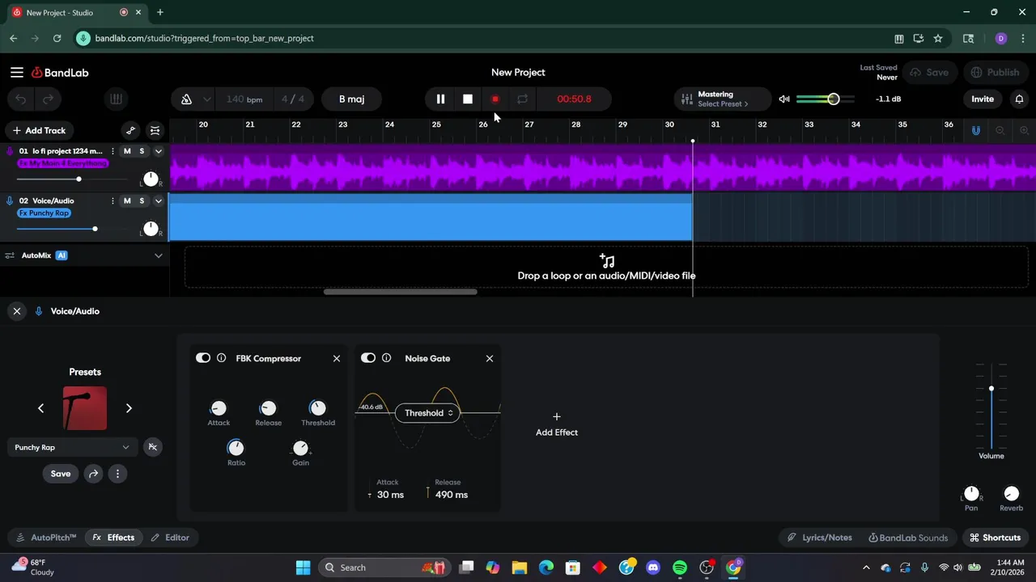Edit the 140 bpm tempo field
Screen dimensions: 1036x582
point(244,99)
